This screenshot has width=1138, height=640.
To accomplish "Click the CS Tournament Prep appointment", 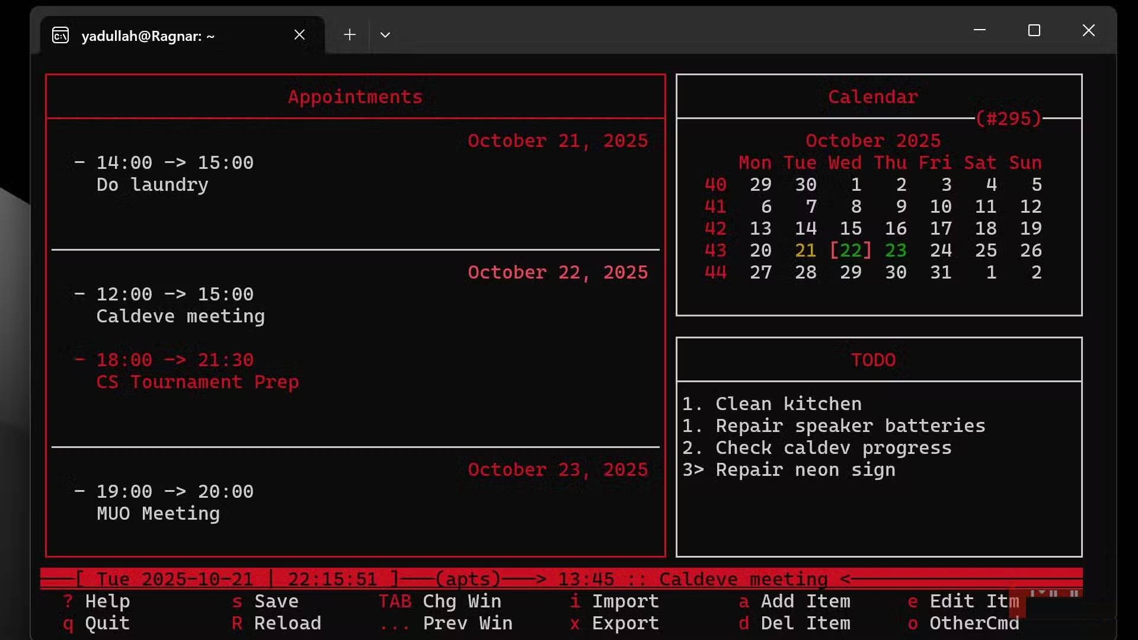I will click(197, 382).
